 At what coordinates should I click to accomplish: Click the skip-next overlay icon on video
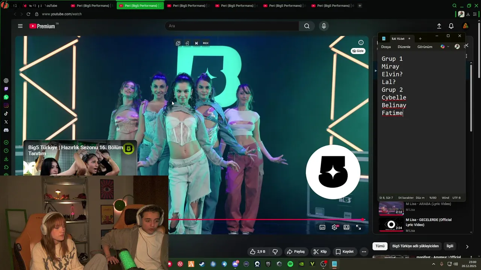pyautogui.click(x=196, y=43)
